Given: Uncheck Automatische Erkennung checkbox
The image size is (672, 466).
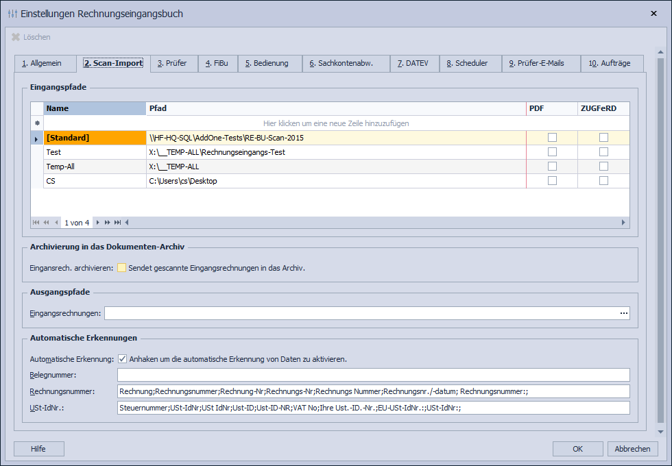Looking at the screenshot, I should [x=122, y=358].
